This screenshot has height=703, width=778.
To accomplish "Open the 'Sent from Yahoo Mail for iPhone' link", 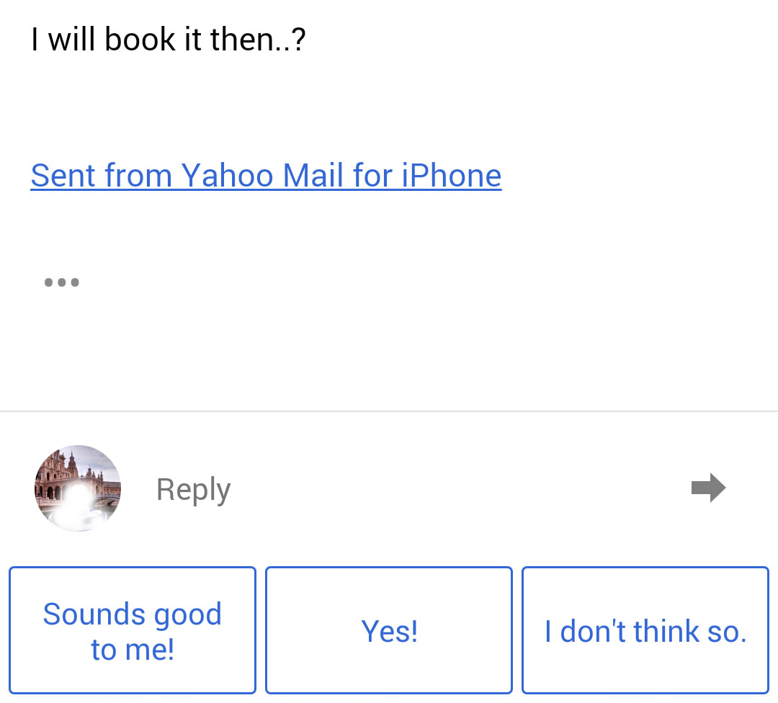I will tap(265, 175).
